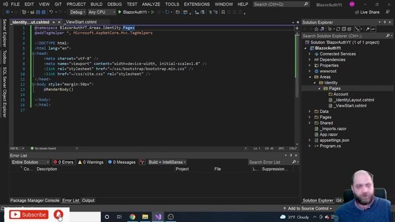
Task: Expand the wwwroot folder
Action: [x=310, y=72]
